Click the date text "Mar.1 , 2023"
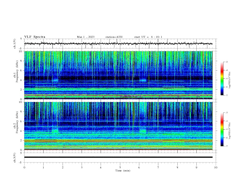Image resolution: width=243 pixels, height=188 pixels. point(86,37)
